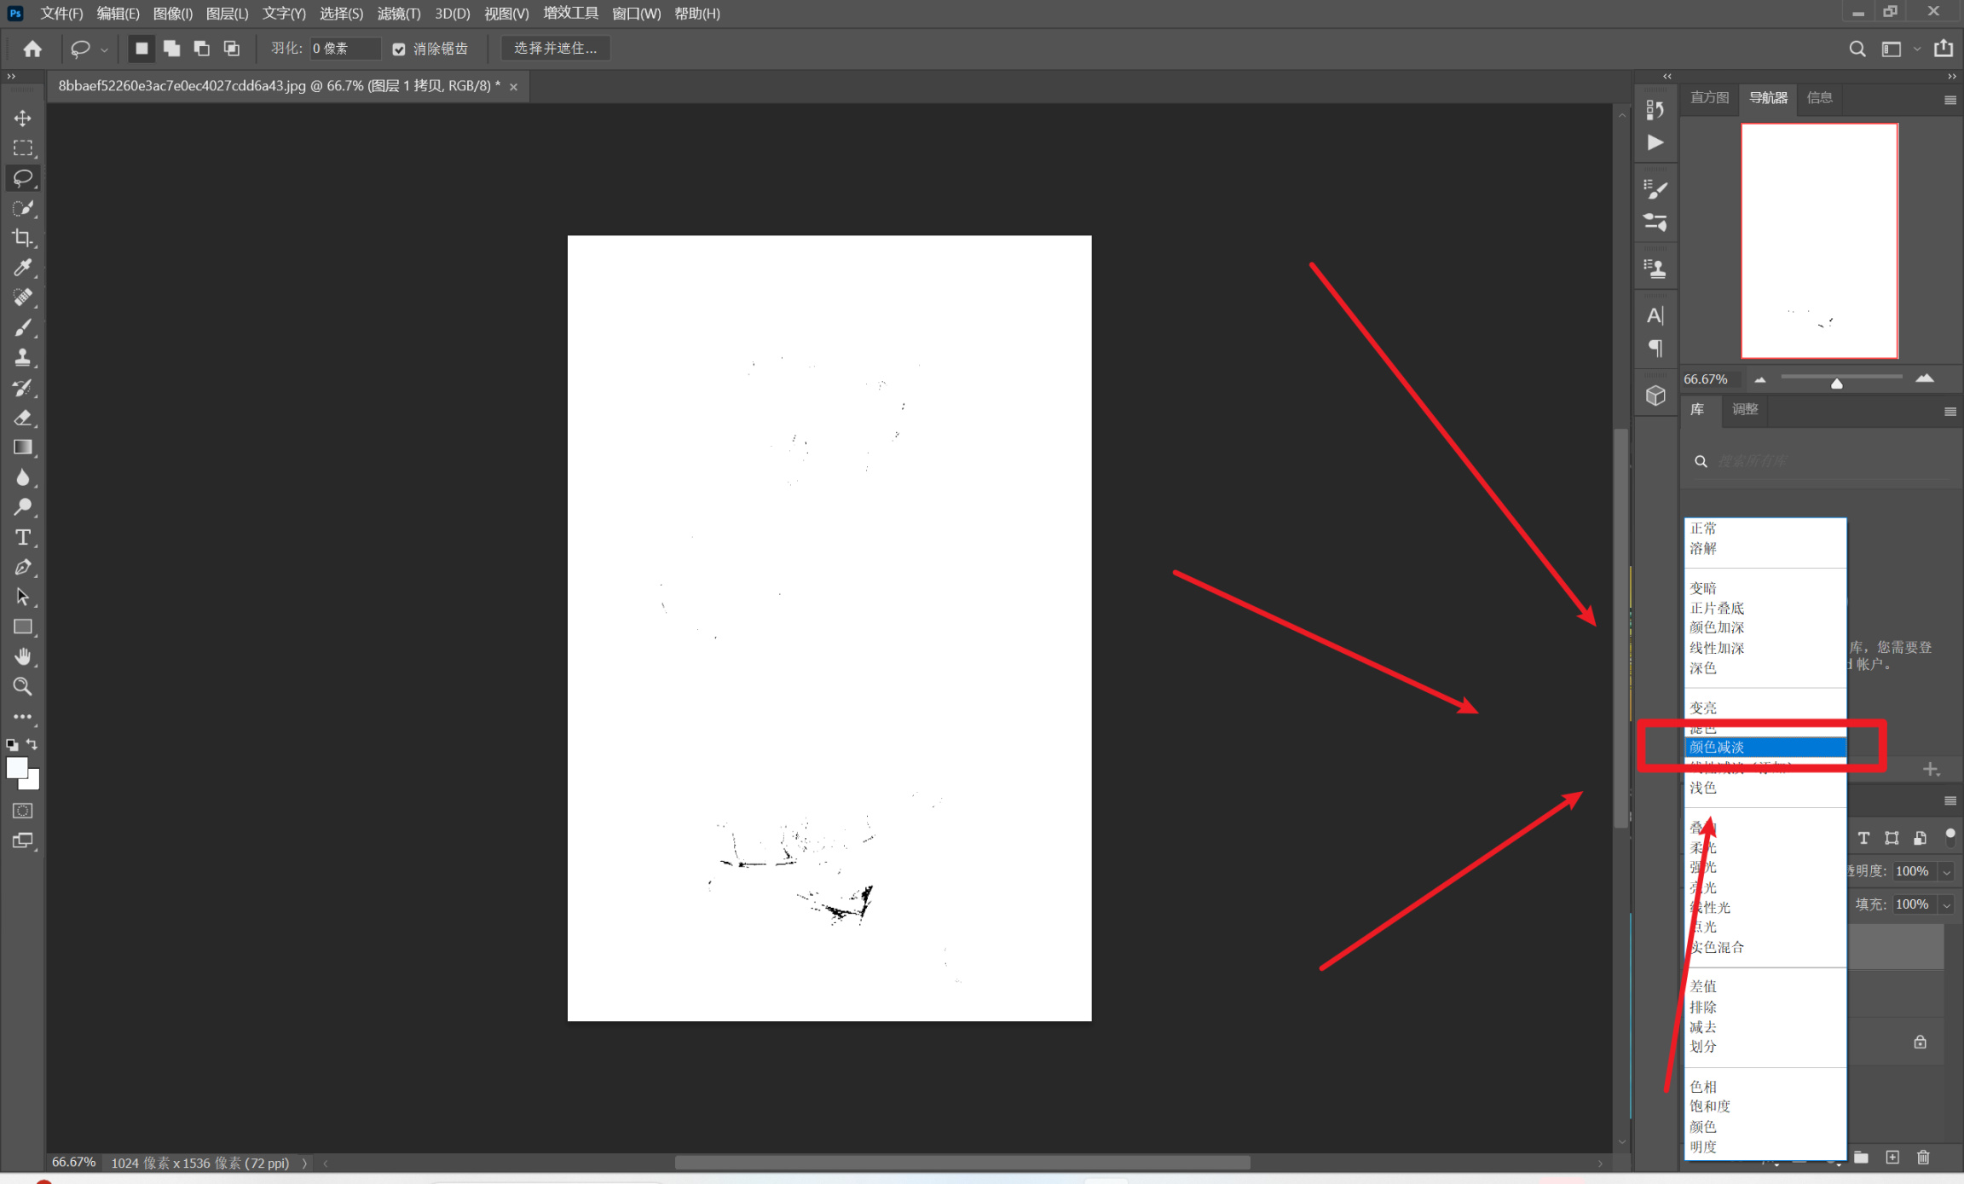Select the Eraser tool
The height and width of the screenshot is (1184, 1964).
pos(23,418)
